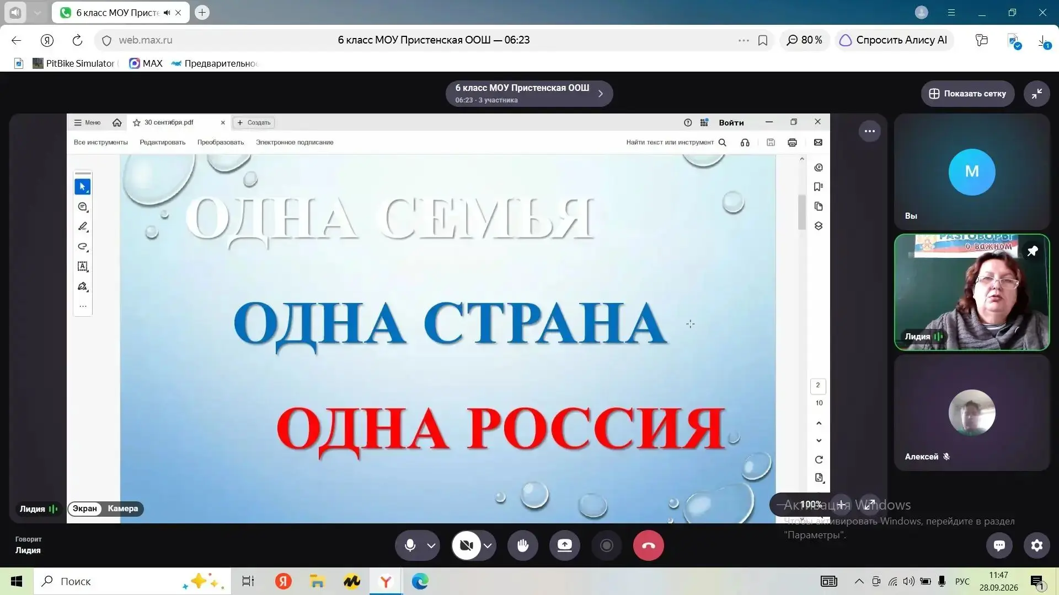Zoom in the shared screen with plus
1059x595 pixels.
pos(841,504)
